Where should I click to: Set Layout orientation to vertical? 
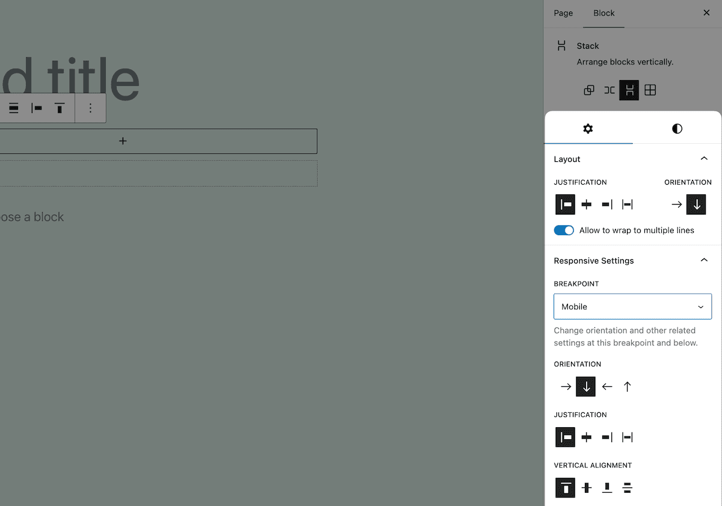[696, 205]
